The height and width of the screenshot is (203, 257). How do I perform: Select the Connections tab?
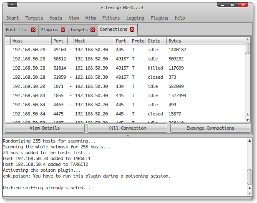pyautogui.click(x=113, y=29)
